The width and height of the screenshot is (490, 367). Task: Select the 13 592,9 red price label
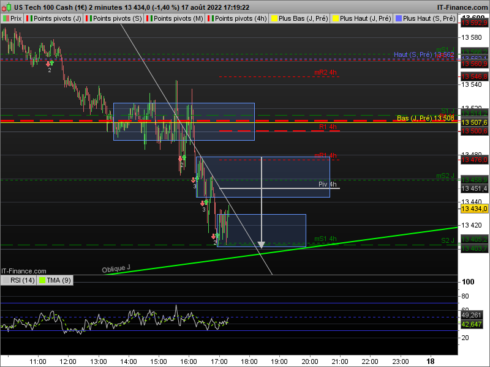pos(474,23)
